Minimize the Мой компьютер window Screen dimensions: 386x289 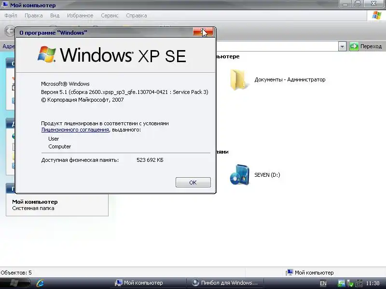(345, 4)
